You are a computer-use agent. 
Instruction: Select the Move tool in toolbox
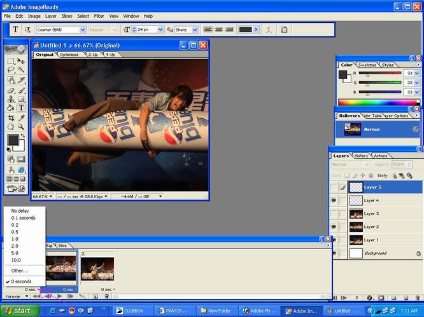(x=21, y=61)
